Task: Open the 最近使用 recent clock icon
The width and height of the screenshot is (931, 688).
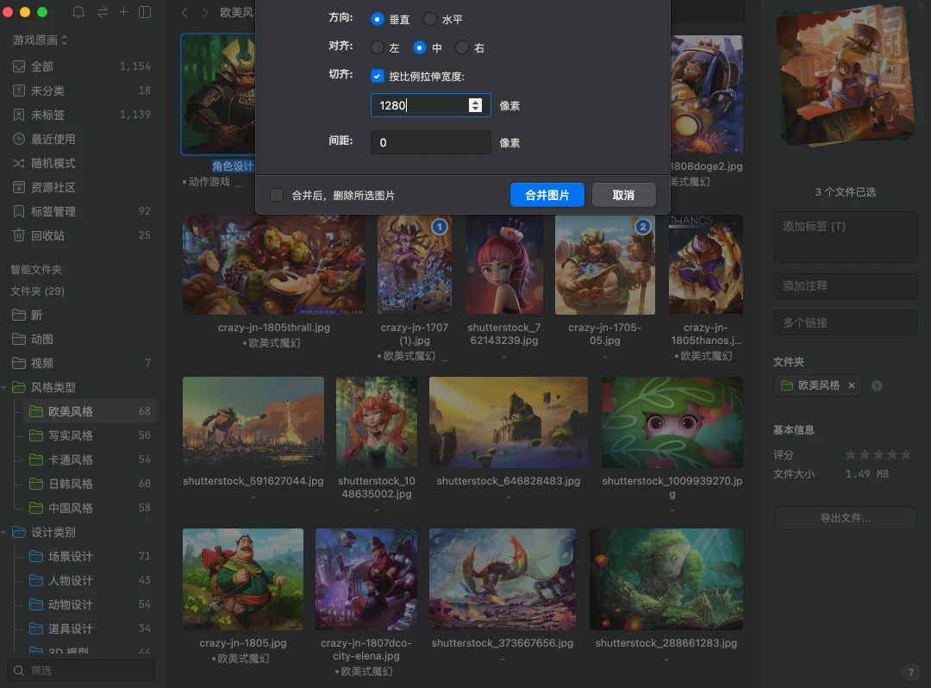Action: coord(19,139)
